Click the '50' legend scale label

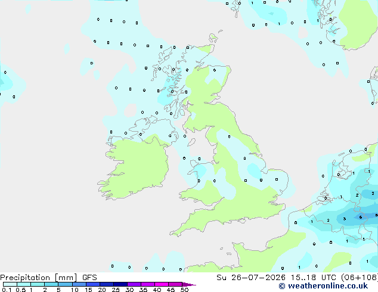(x=184, y=290)
